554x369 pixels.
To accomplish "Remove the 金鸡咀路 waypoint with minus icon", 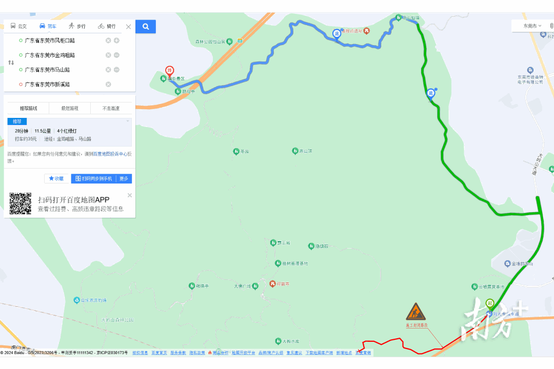I will (x=116, y=55).
